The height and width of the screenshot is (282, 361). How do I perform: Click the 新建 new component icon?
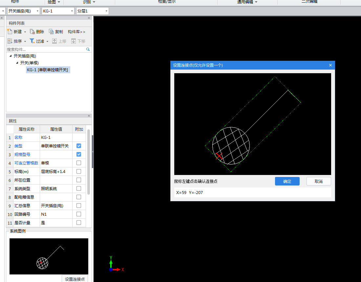click(10, 32)
